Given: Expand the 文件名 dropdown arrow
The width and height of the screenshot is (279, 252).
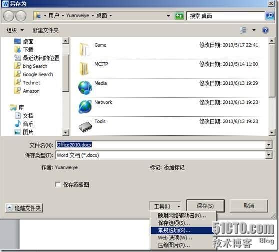Looking at the screenshot, I should (269, 145).
